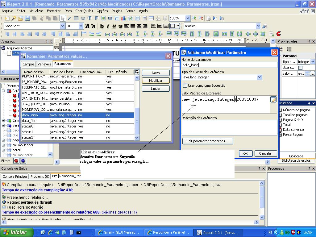Viewport: 316px width, 237px height.
Task: Insert a chart element tool
Action: (x=124, y=18)
